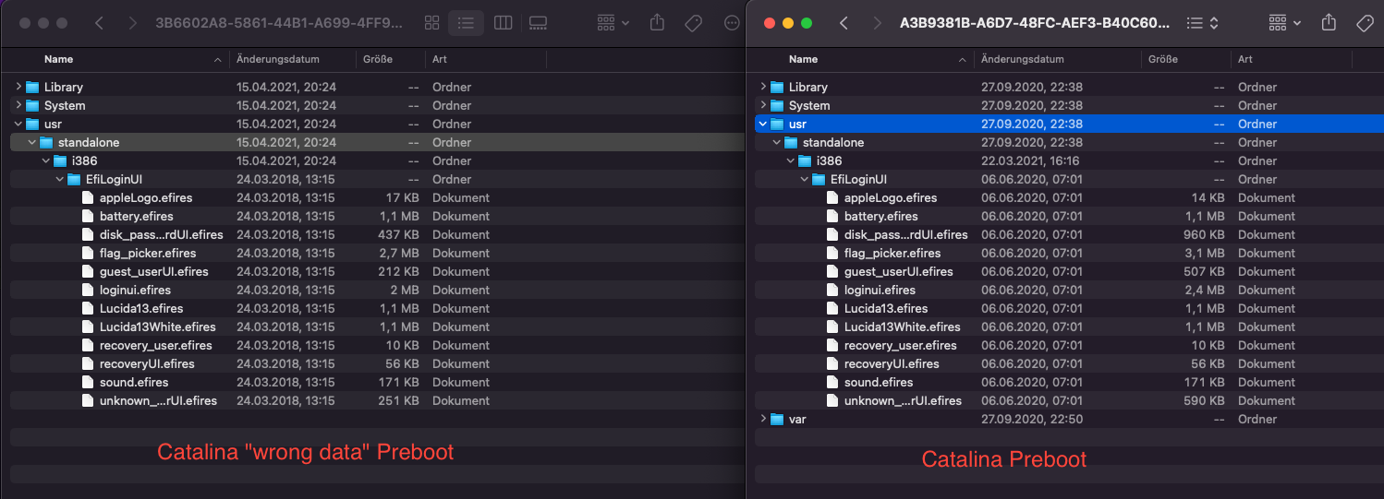This screenshot has width=1384, height=499.
Task: Go back in left Finder window
Action: coord(99,23)
